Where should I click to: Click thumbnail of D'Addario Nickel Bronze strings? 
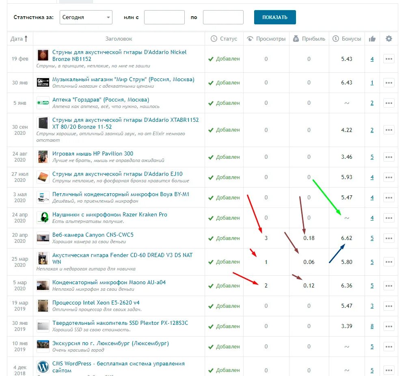click(x=43, y=55)
